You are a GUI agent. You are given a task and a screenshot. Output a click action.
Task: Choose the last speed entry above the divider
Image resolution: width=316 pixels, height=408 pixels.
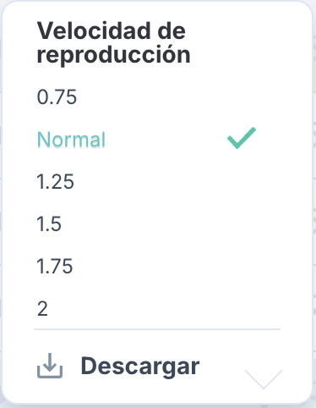tap(157, 308)
